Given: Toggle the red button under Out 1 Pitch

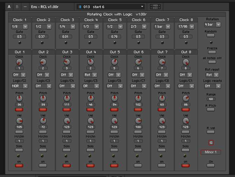Looking at the screenshot, I should click(19, 109).
